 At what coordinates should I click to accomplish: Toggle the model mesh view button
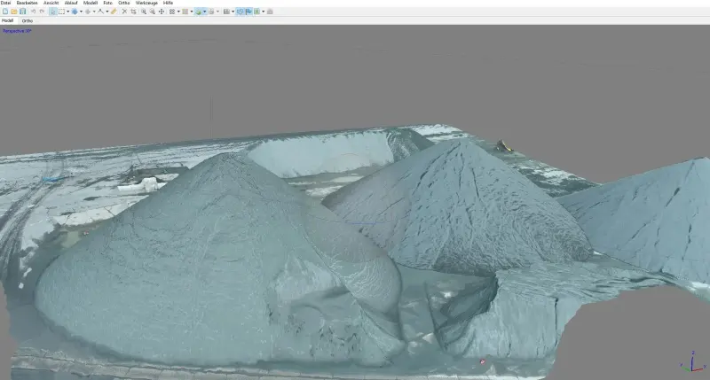[x=198, y=12]
